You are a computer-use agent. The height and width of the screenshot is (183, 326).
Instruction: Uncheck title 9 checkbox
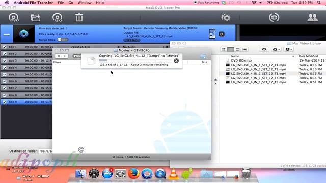point(5,102)
